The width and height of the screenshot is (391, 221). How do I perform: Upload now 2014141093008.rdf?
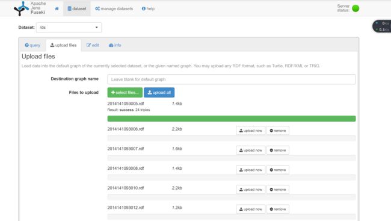click(x=251, y=170)
